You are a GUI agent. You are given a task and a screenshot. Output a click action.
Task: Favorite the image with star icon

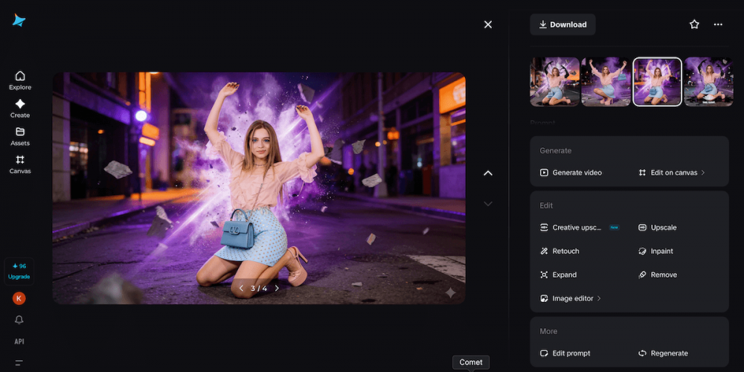coord(694,25)
